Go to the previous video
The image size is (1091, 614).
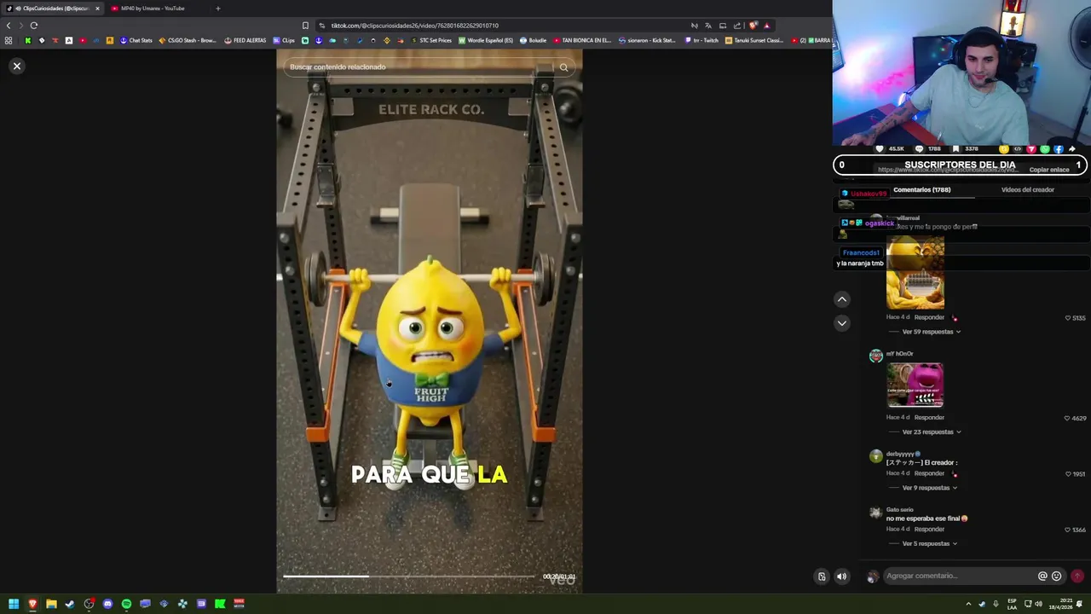(x=842, y=299)
